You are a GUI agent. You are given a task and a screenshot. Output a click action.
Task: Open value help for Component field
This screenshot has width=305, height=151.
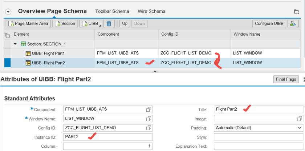point(148,109)
